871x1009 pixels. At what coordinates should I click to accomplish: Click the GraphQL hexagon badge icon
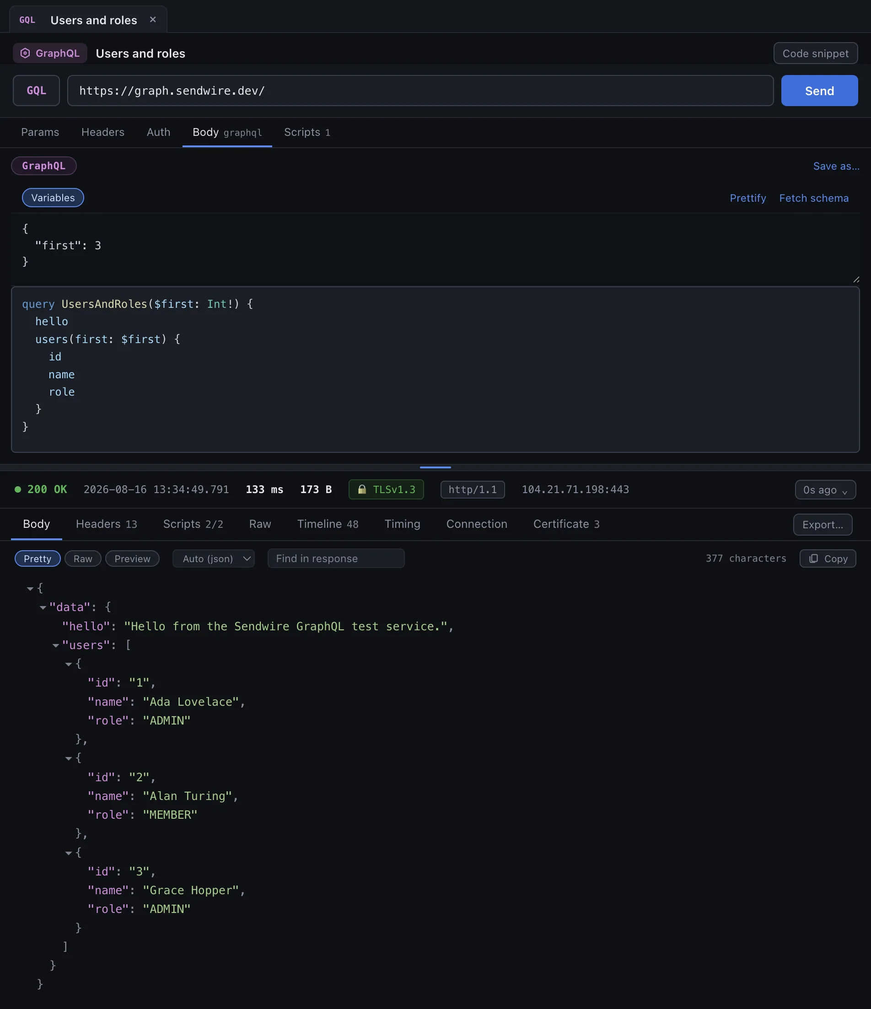click(x=25, y=53)
